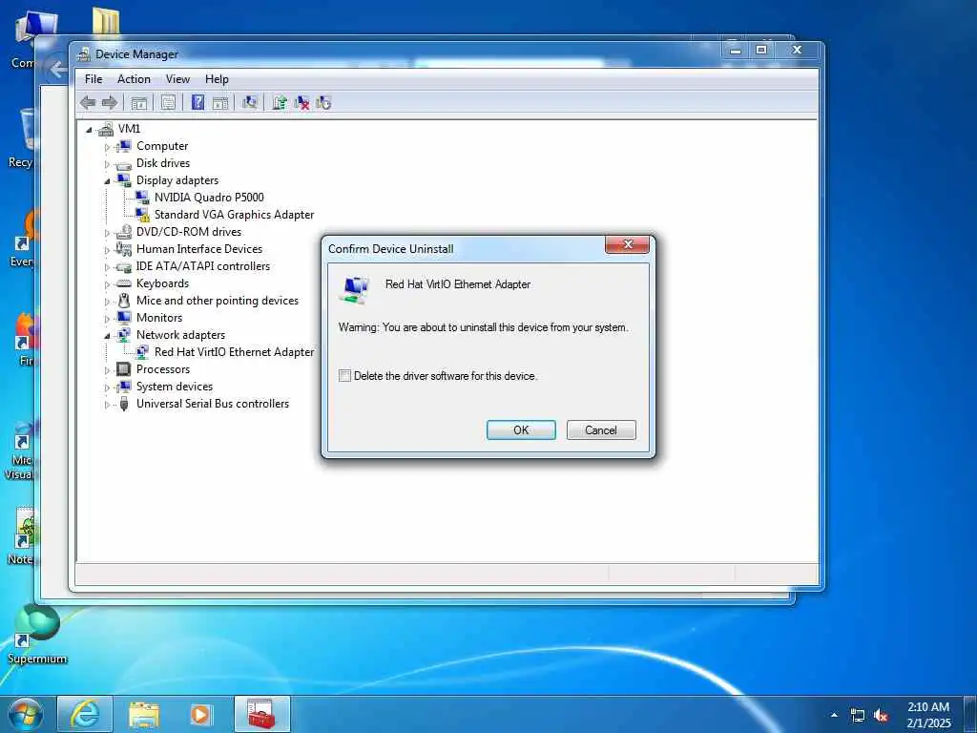Click the Human Interface Devices category icon

point(123,249)
